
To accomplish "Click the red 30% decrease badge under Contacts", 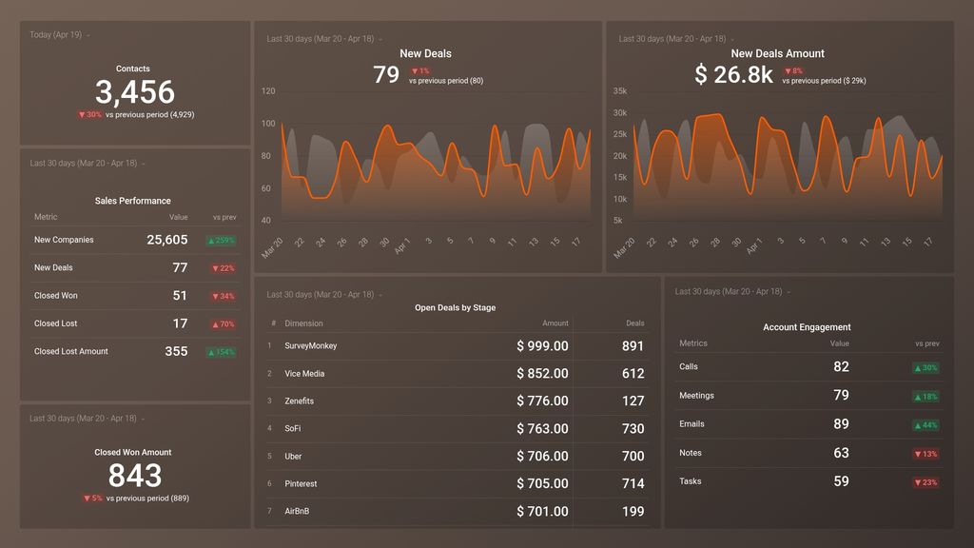I will (x=88, y=114).
